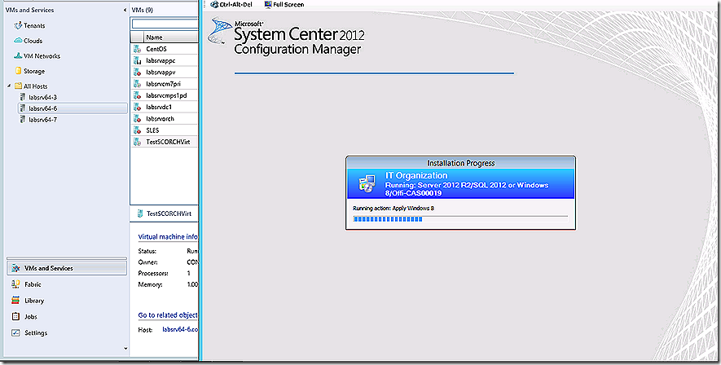The image size is (721, 365).
Task: Click the Jobs workspace icon
Action: click(x=15, y=316)
